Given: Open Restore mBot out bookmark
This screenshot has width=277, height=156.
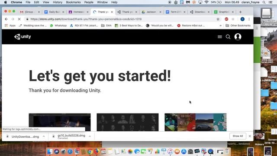Looking at the screenshot, I should point(191,26).
